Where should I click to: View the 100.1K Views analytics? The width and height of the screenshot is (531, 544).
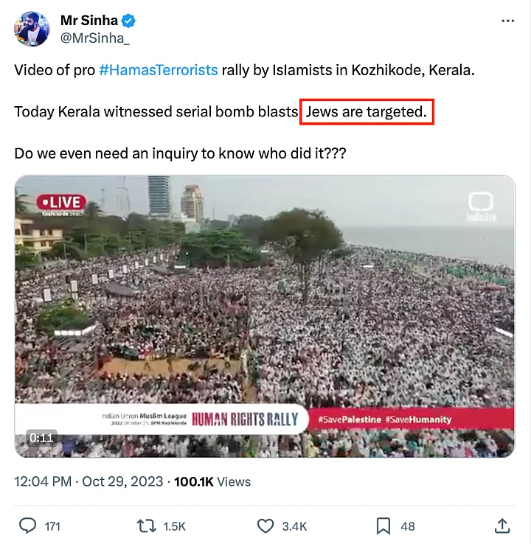[x=212, y=481]
